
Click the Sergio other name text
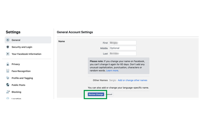click(112, 80)
